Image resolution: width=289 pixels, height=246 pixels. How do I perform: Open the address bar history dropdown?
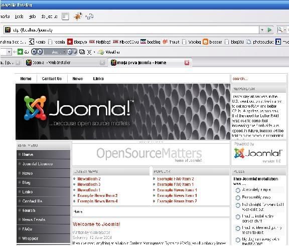[262, 30]
